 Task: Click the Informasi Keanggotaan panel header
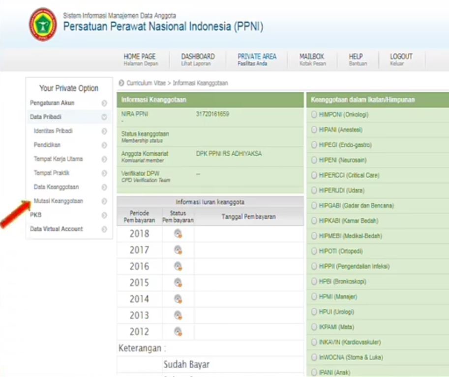[x=210, y=100]
